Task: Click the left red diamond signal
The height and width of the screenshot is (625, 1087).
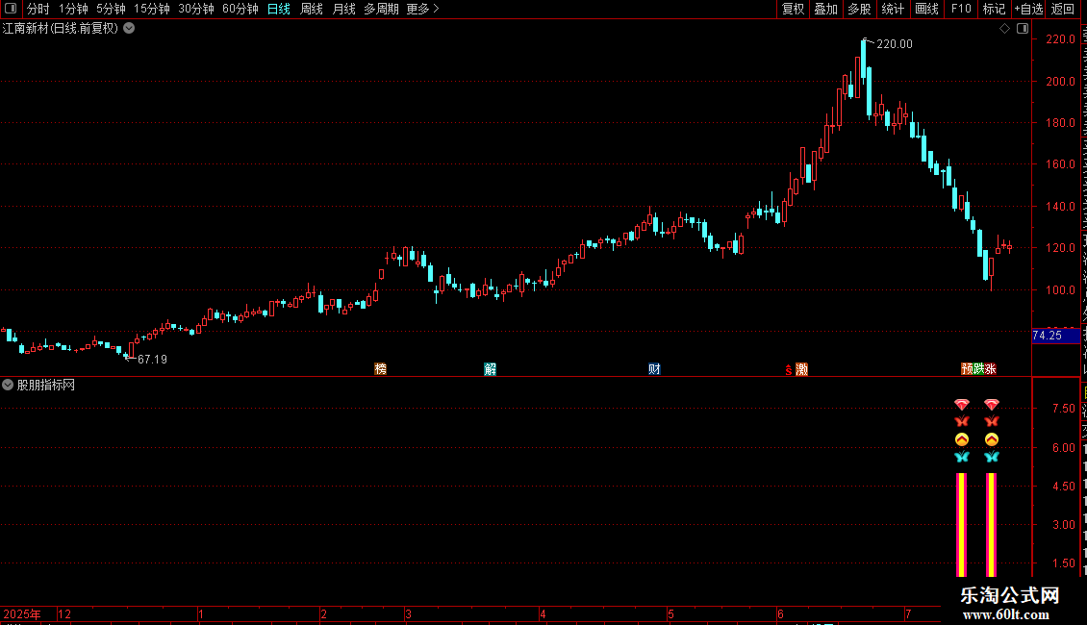Action: [x=962, y=404]
